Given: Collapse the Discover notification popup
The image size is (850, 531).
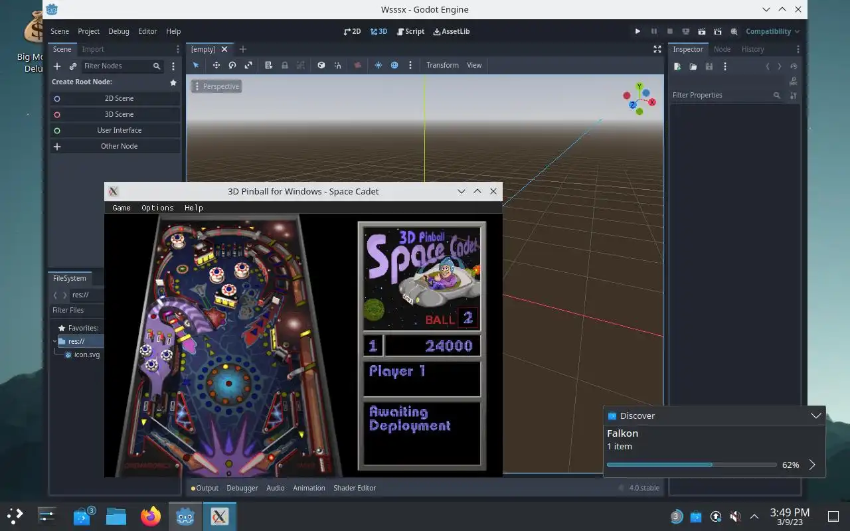Looking at the screenshot, I should pyautogui.click(x=816, y=416).
